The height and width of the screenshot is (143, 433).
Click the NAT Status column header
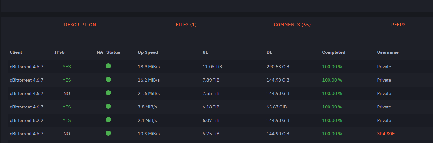[108, 52]
